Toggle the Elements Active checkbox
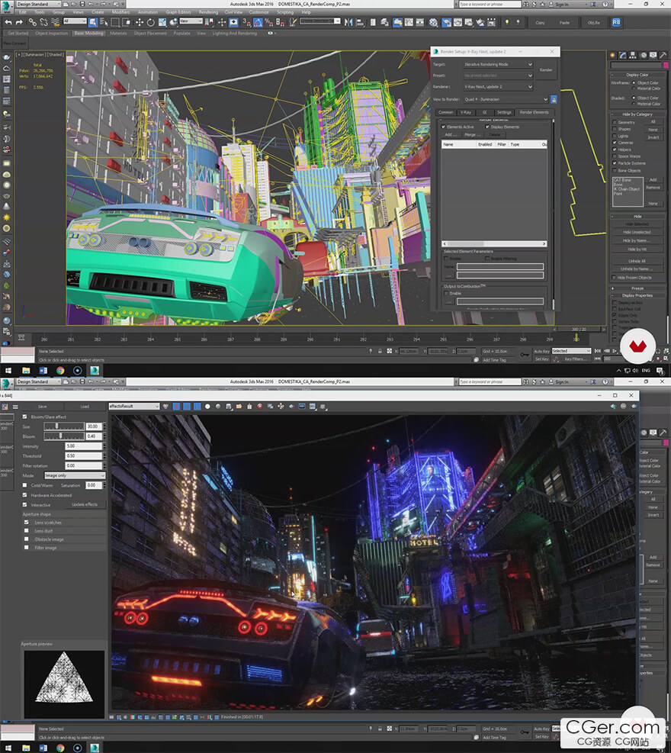Image resolution: width=671 pixels, height=753 pixels. [x=444, y=127]
